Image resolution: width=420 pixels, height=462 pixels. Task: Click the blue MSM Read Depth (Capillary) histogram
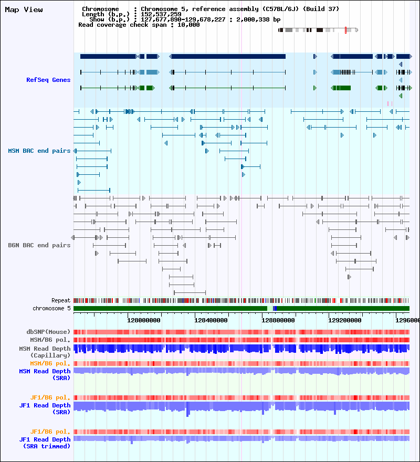[x=241, y=349]
